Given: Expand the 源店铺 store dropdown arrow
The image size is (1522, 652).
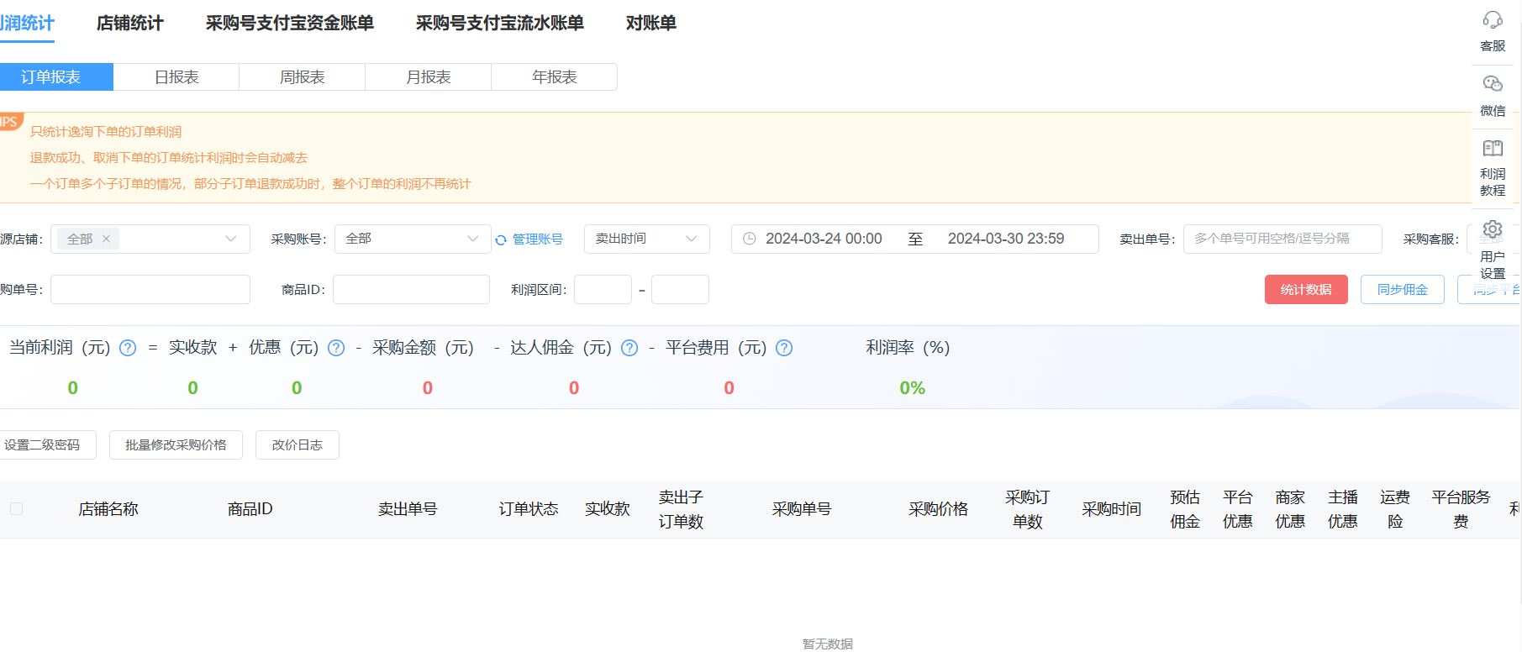Looking at the screenshot, I should tap(230, 239).
